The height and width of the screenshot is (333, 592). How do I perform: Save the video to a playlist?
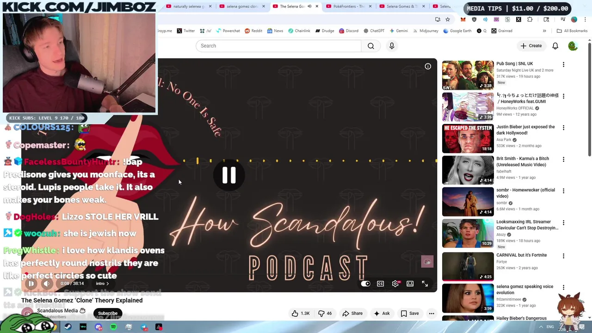pyautogui.click(x=410, y=313)
